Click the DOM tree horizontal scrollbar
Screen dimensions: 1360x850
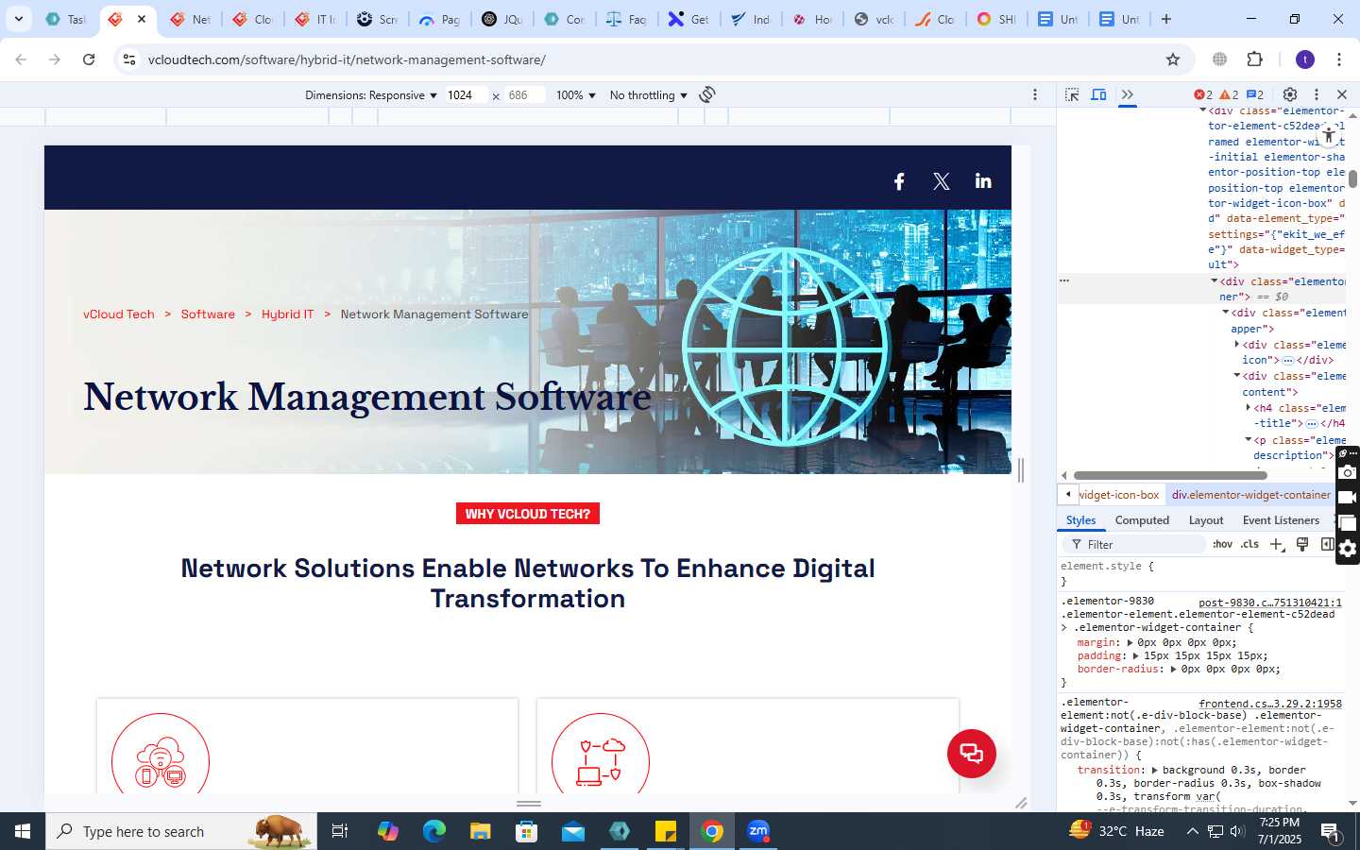(1169, 475)
